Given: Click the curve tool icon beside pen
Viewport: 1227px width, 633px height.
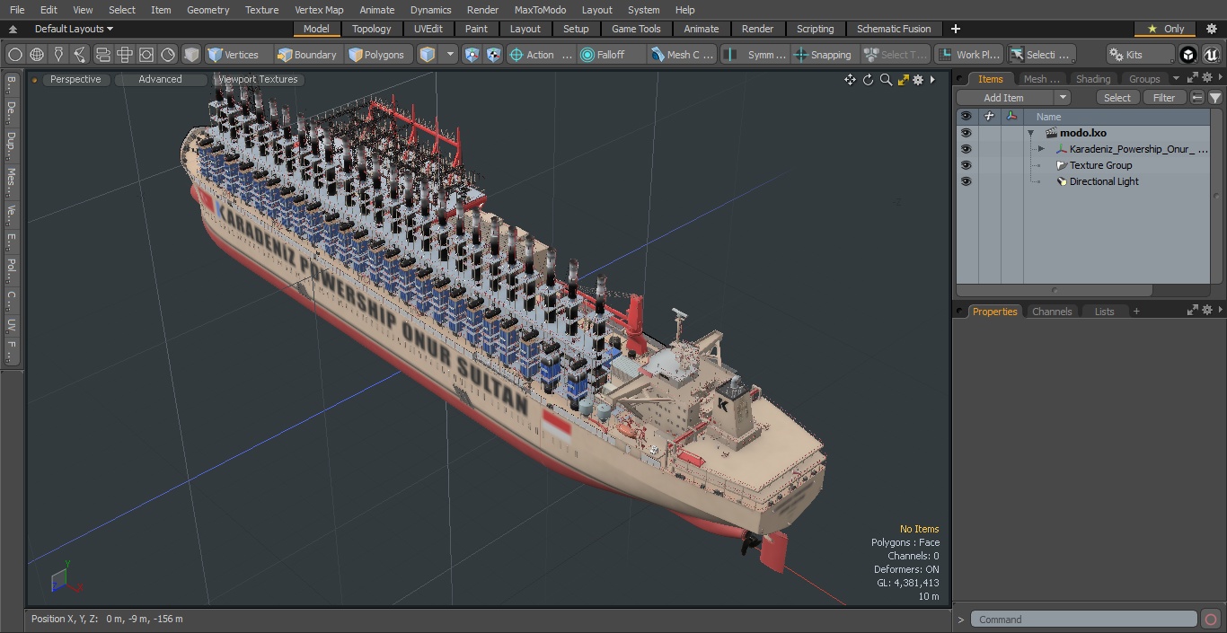Looking at the screenshot, I should 80,55.
